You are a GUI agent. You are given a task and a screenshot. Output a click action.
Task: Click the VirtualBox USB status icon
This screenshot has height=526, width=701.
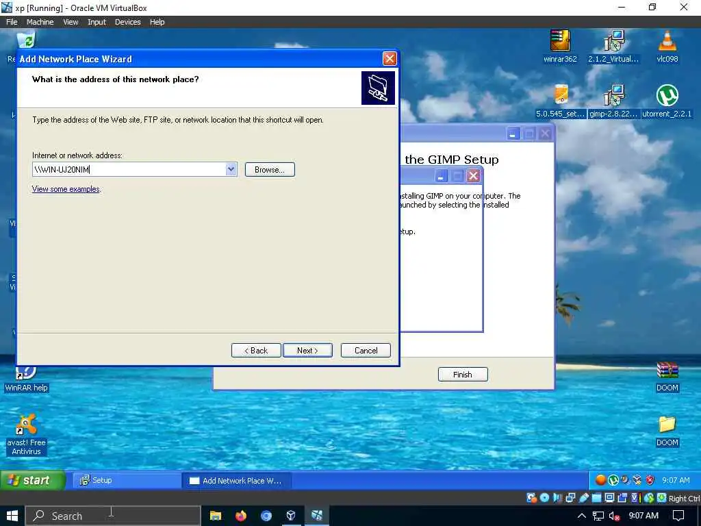584,498
